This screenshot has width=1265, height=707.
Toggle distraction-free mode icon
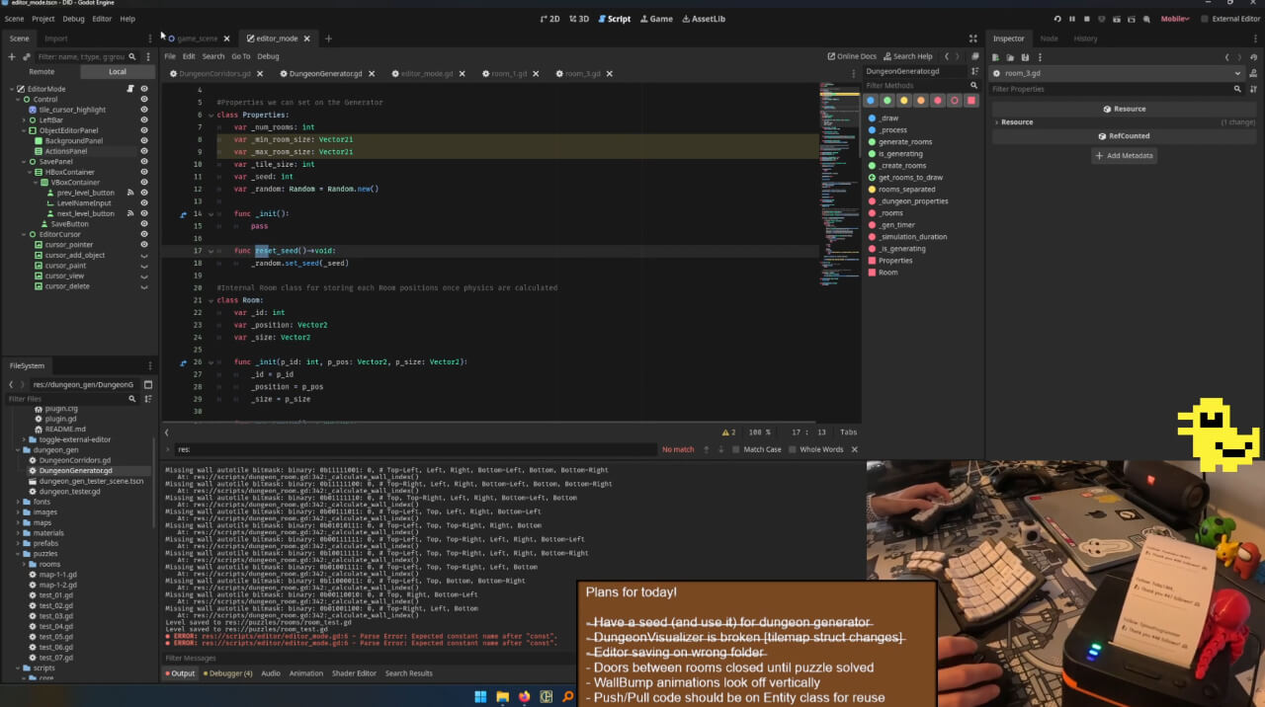[972, 39]
